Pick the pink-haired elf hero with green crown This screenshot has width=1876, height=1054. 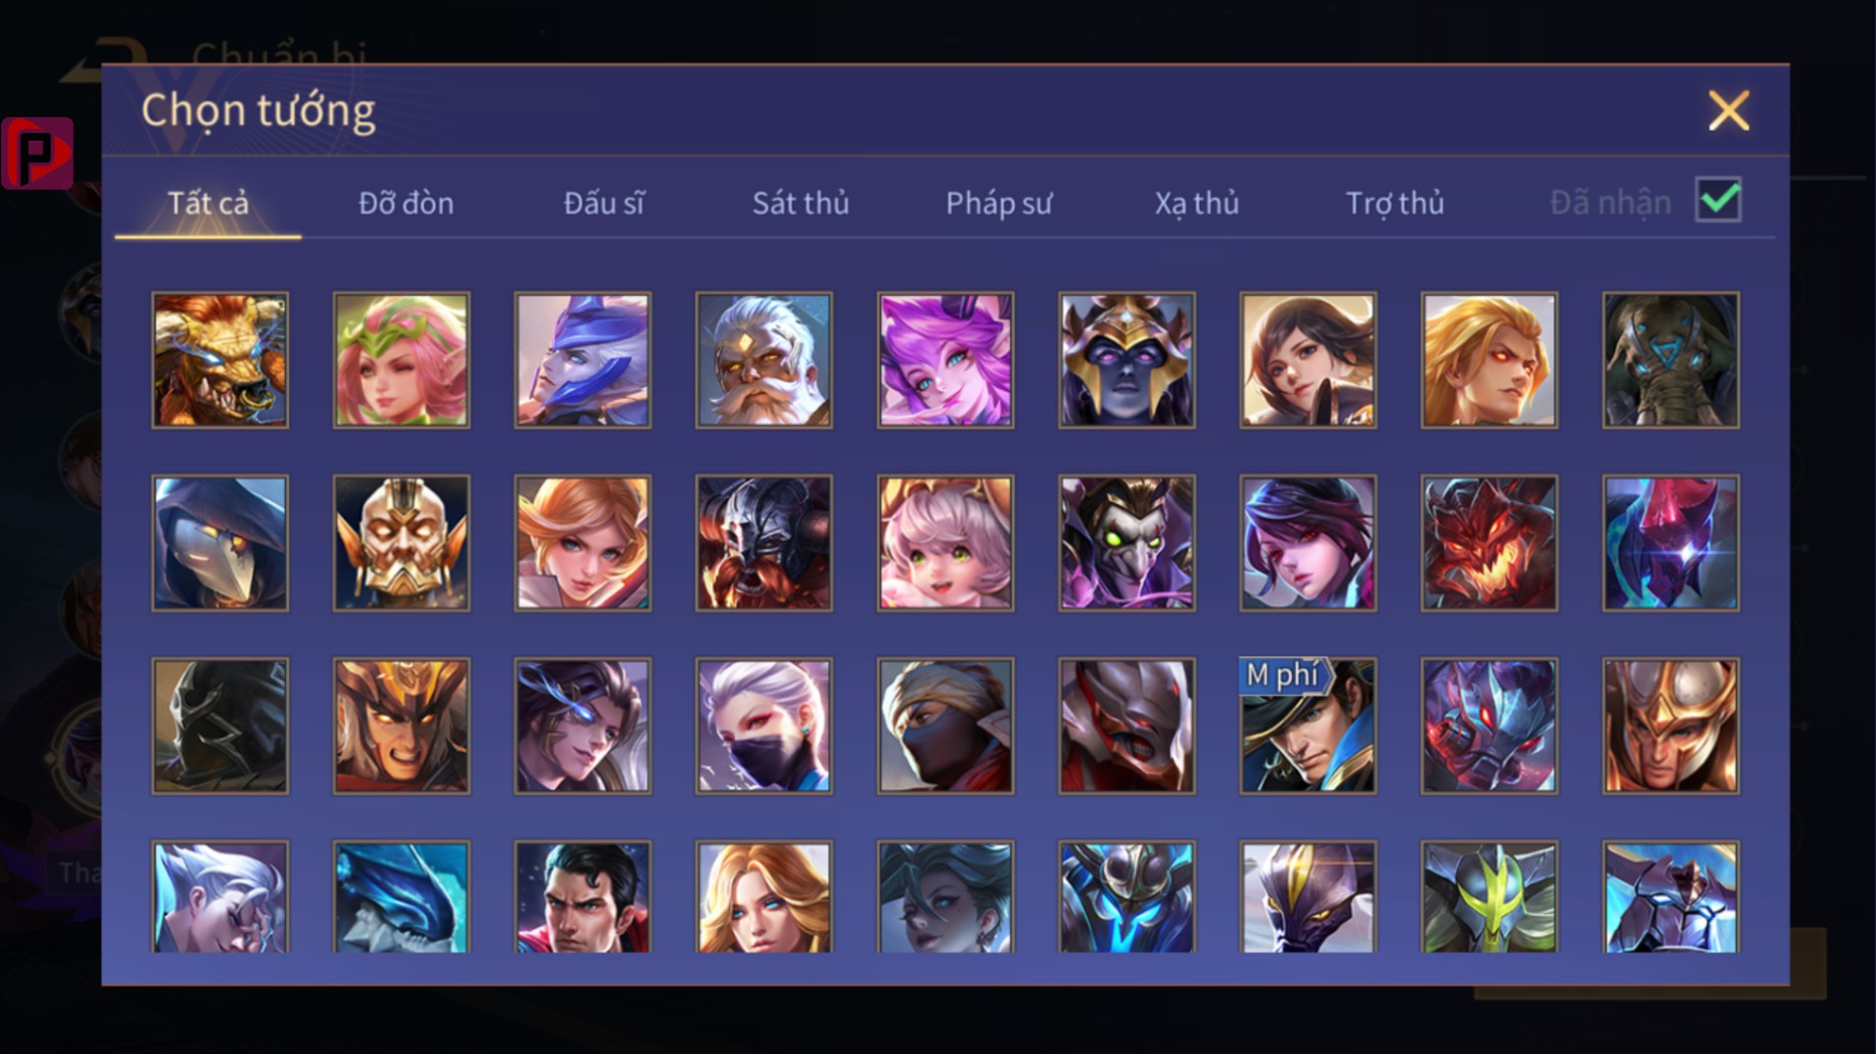(401, 360)
